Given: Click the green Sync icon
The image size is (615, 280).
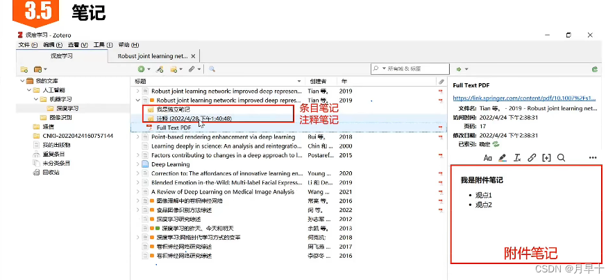Looking at the screenshot, I should pyautogui.click(x=595, y=69).
